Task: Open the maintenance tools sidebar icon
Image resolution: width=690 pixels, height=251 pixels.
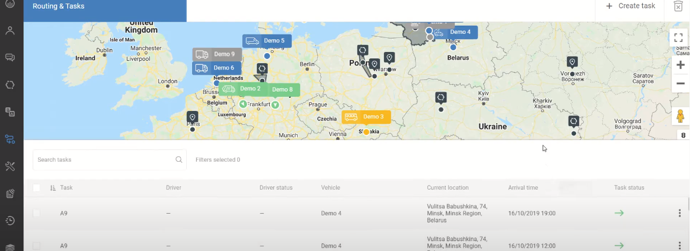Action: click(10, 166)
